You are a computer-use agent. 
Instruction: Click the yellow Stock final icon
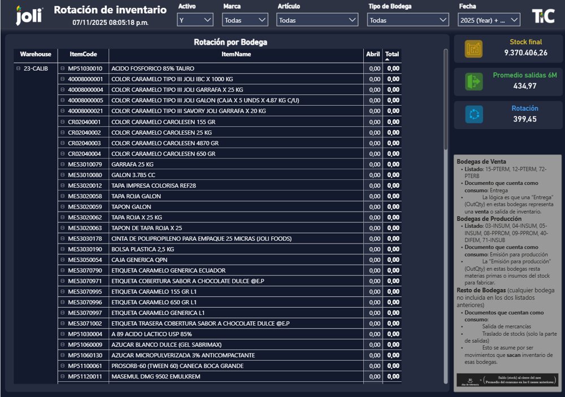(473, 49)
